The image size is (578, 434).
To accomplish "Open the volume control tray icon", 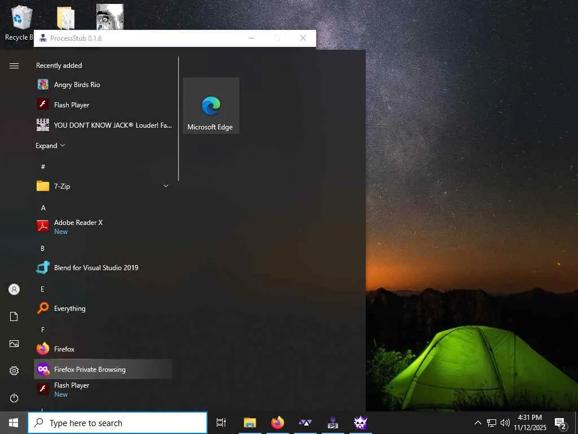I will click(x=505, y=423).
